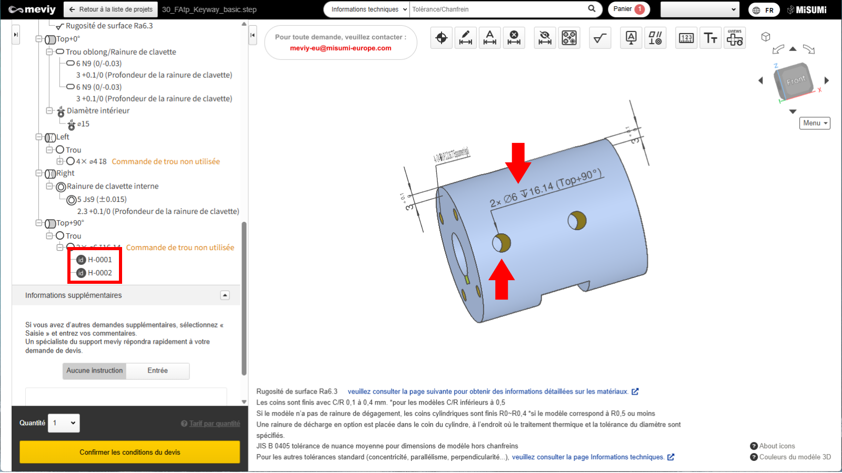
Task: Click the text size Tt icon
Action: (710, 38)
